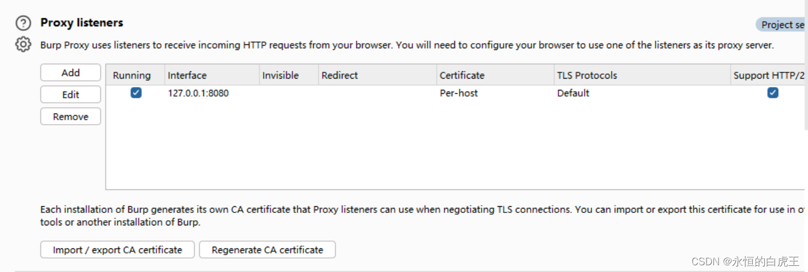This screenshot has width=808, height=272.
Task: Sort by the Certificate column header
Action: pyautogui.click(x=495, y=75)
